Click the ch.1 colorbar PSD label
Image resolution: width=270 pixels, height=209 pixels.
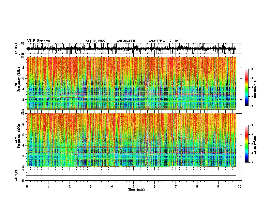pos(255,89)
